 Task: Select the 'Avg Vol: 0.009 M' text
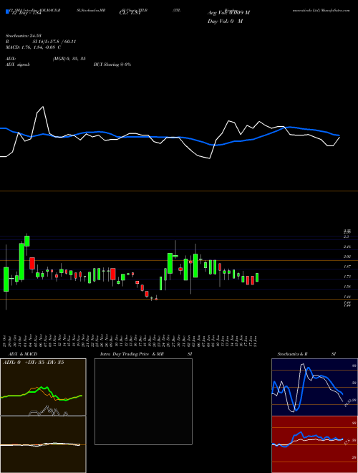coord(228,13)
